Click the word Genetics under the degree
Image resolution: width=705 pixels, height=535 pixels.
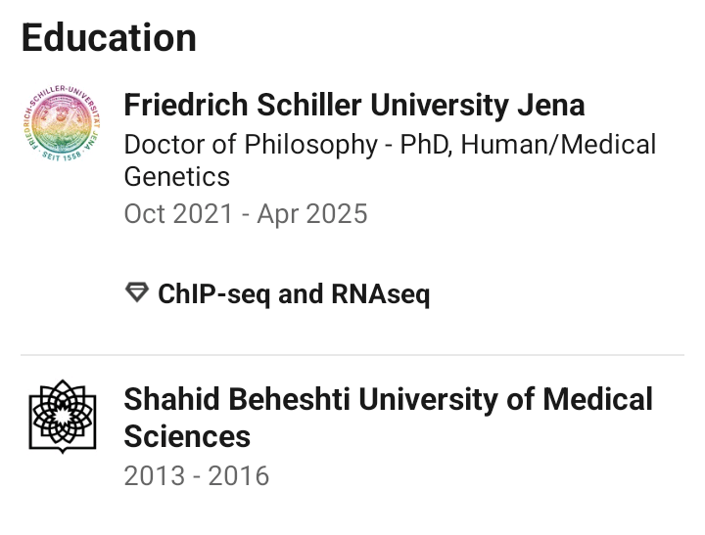coord(177,177)
